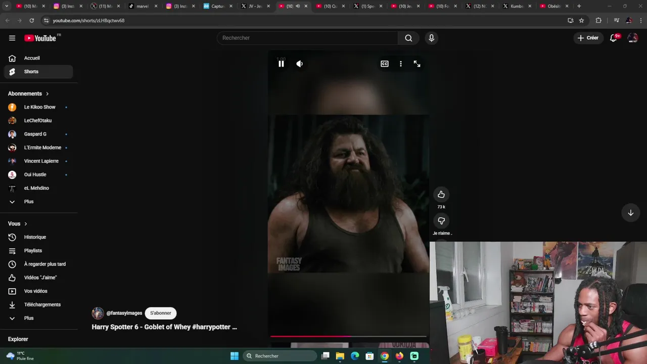Seek on the red video progress bar
The height and width of the screenshot is (364, 647).
pos(348,336)
